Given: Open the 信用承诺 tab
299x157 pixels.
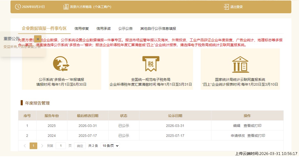Looking at the screenshot, I should point(103,29).
